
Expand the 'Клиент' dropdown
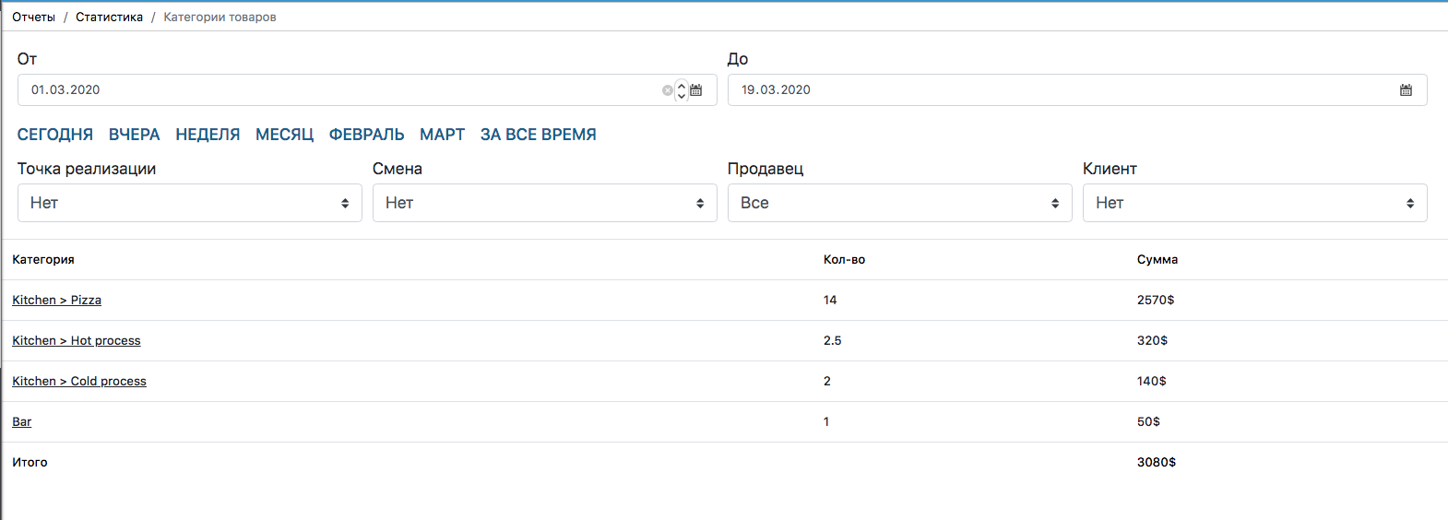pyautogui.click(x=1254, y=203)
